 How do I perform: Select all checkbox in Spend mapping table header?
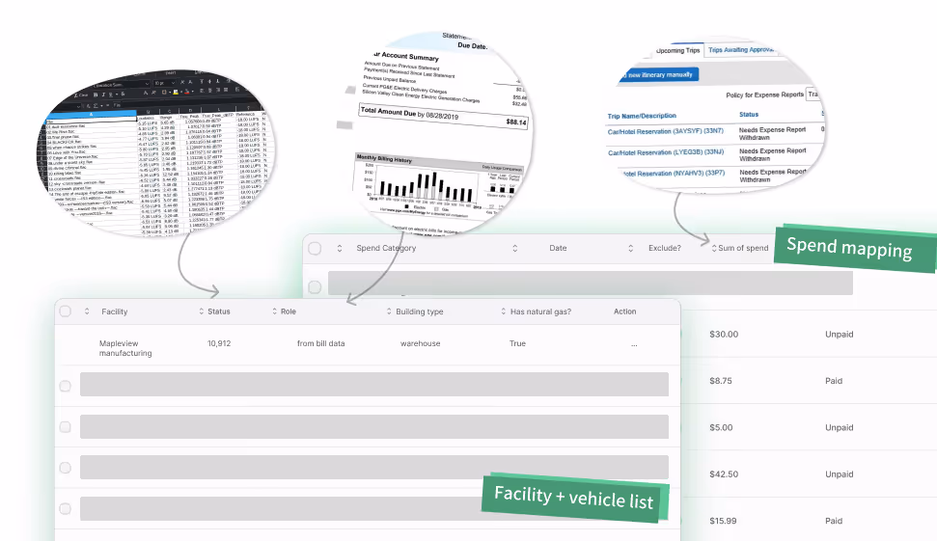point(315,249)
